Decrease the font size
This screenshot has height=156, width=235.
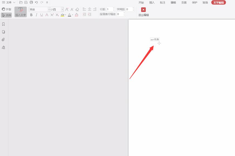pos(72,9)
